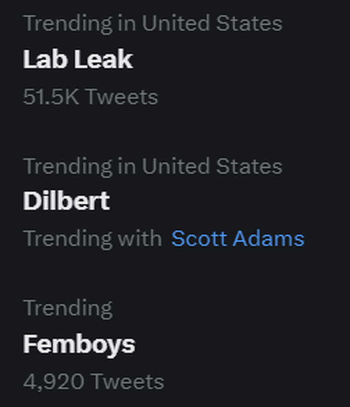Click the 51.5K Tweets count

click(x=90, y=97)
